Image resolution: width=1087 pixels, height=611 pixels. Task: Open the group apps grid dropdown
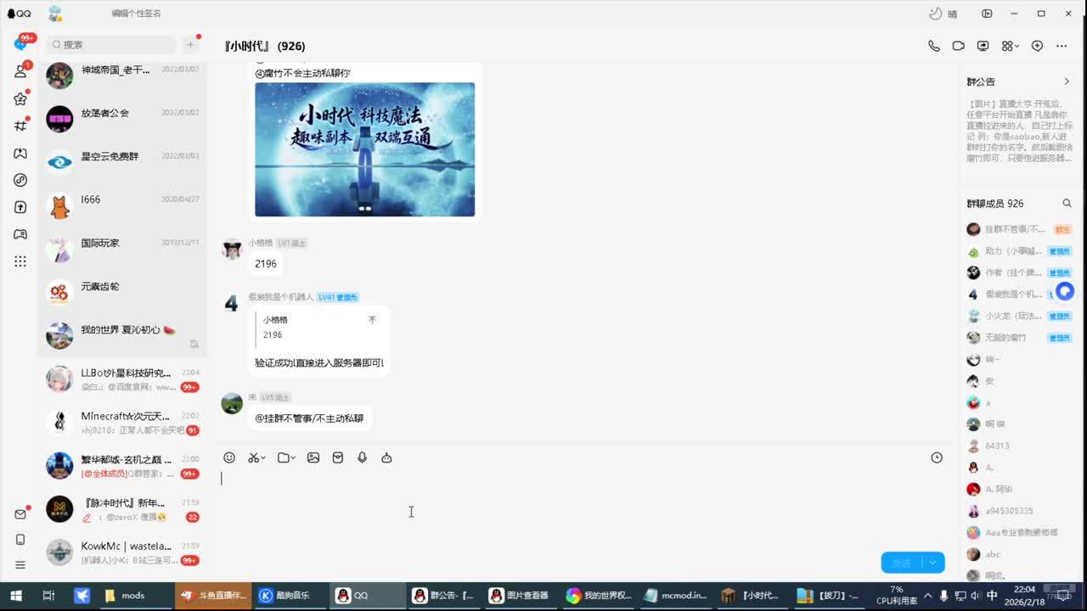pos(1011,46)
